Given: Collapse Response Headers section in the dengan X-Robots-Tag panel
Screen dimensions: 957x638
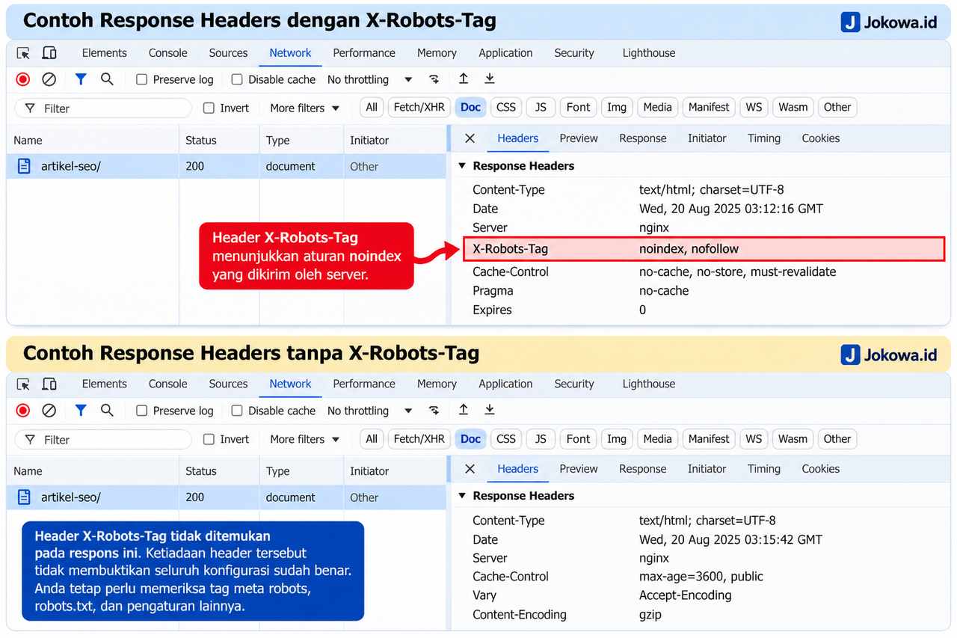Looking at the screenshot, I should click(462, 166).
